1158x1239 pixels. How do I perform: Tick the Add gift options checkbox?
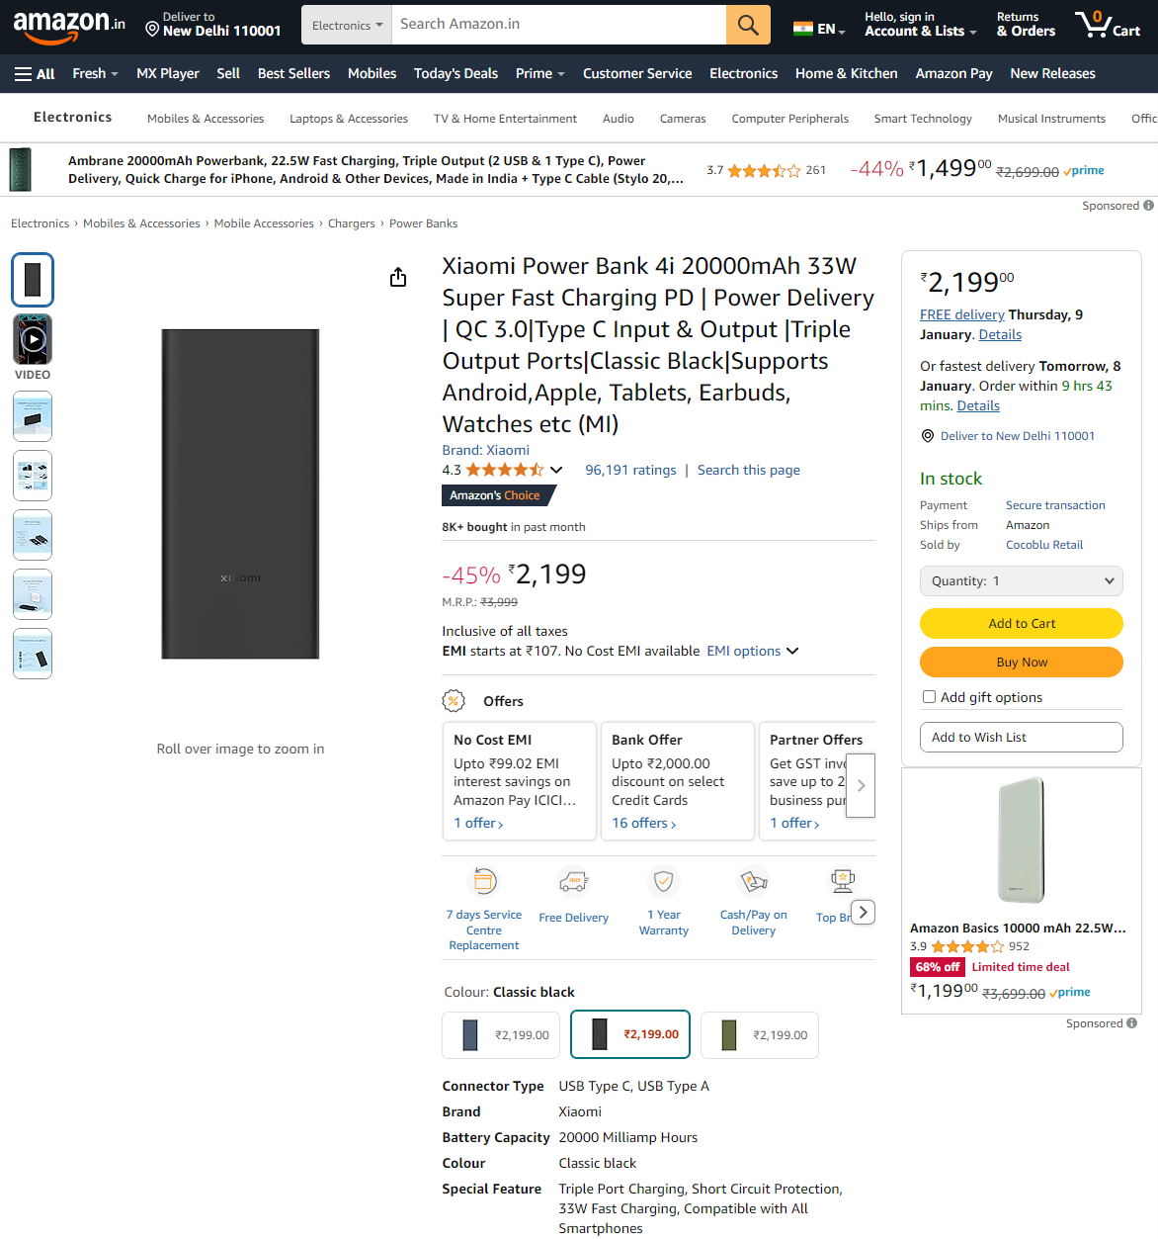[929, 697]
